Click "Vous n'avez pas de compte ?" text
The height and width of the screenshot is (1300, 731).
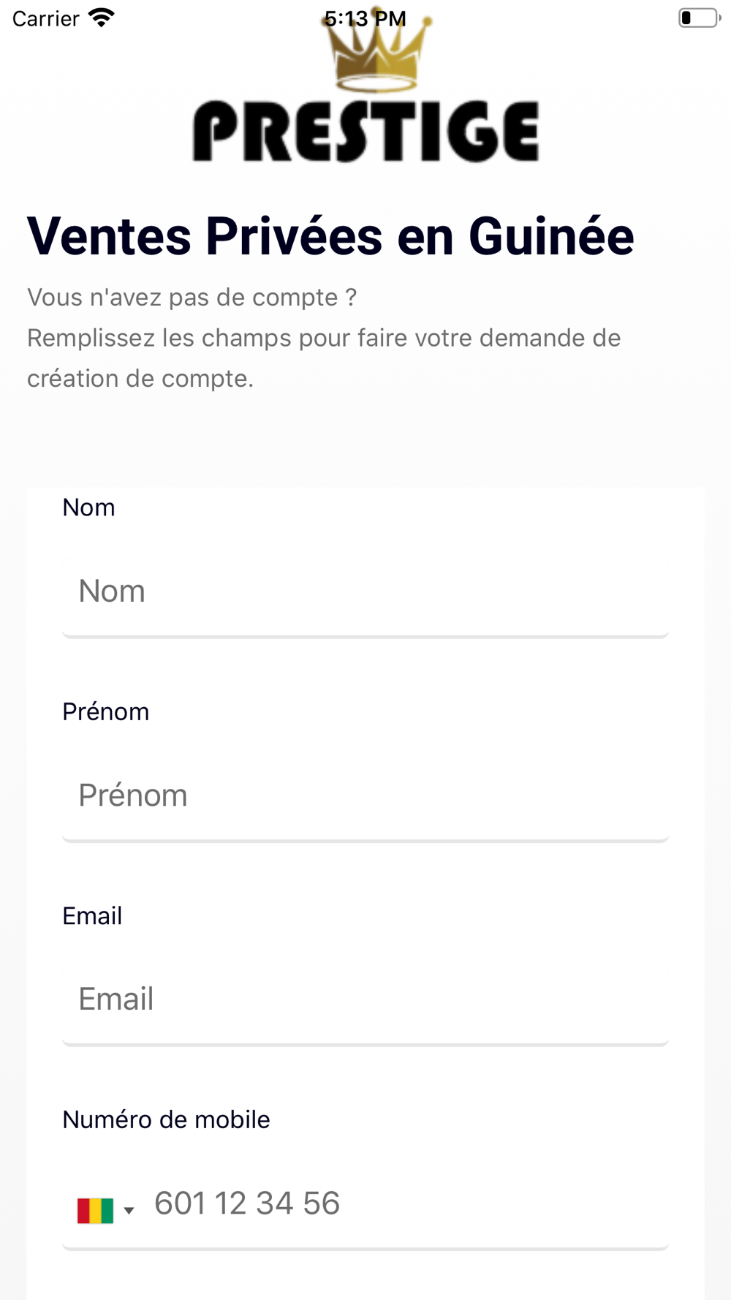[192, 298]
